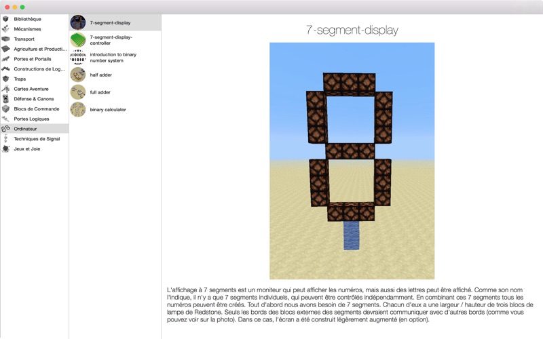Click the Transport sidebar icon
This screenshot has height=339, width=543.
5,39
